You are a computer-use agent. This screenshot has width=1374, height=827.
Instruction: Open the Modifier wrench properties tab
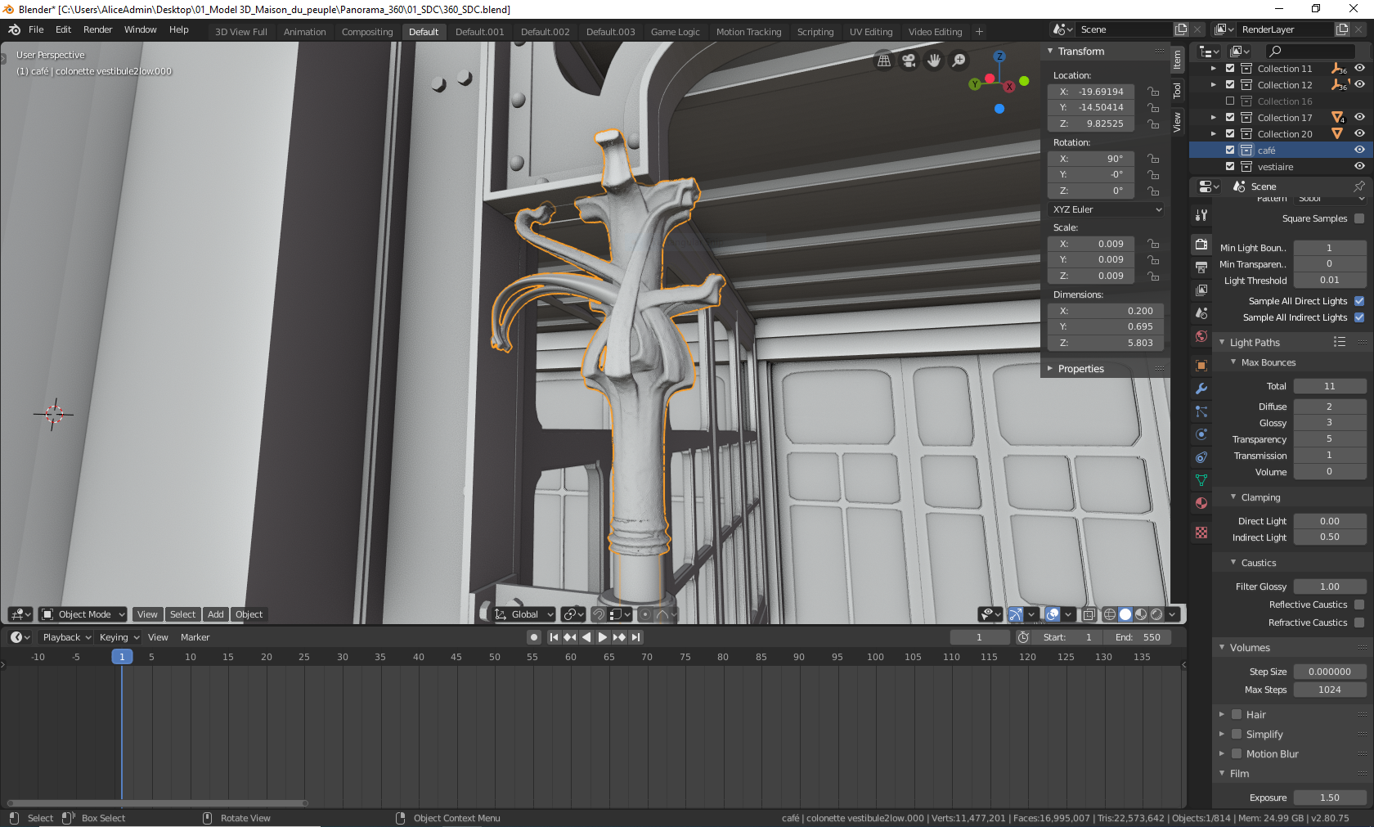(x=1201, y=389)
